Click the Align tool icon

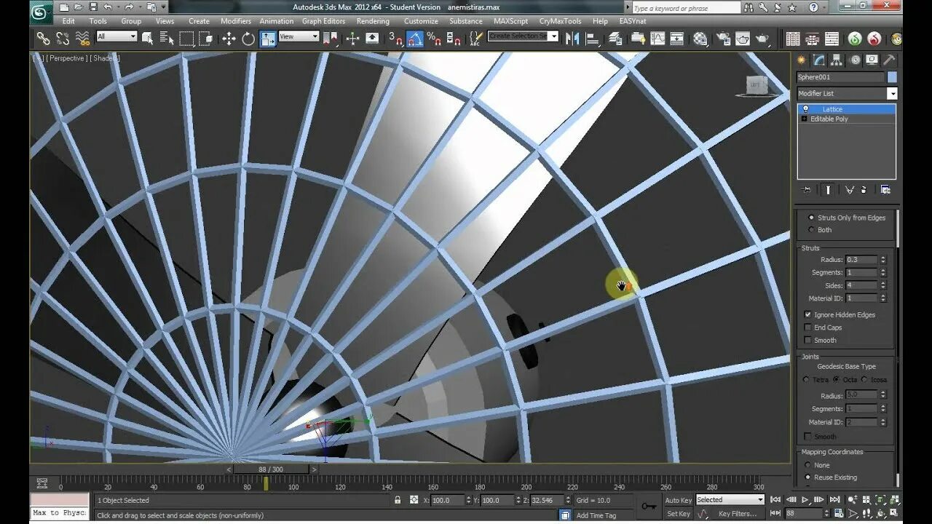coord(593,39)
